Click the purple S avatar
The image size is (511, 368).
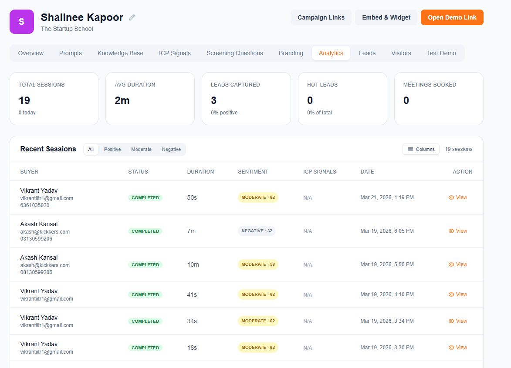click(21, 21)
